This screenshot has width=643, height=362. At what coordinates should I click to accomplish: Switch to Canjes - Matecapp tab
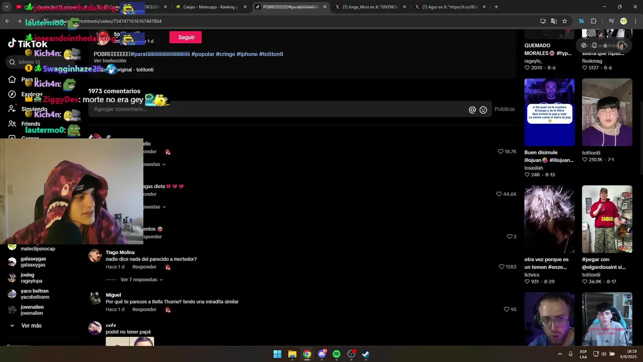pos(211,7)
